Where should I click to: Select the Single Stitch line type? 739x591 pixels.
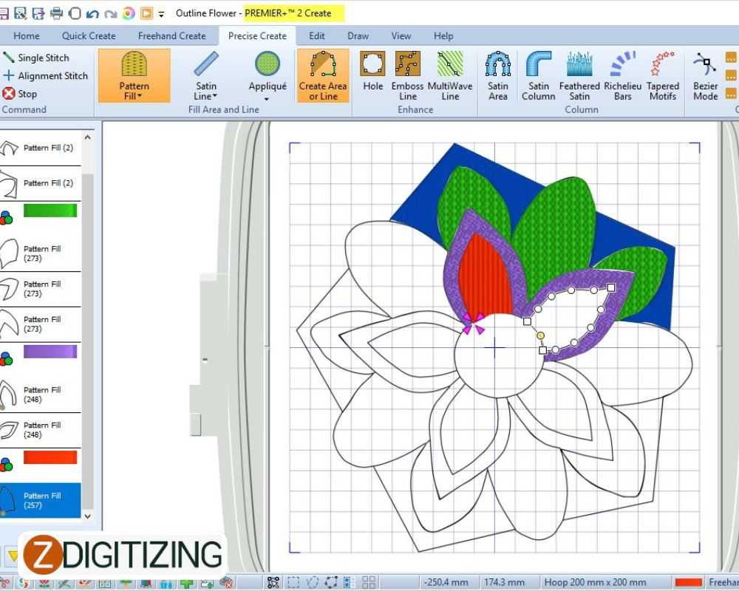(41, 58)
